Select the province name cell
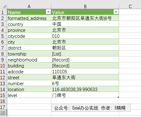Screen dimensions: 141x117 pyautogui.click(x=29, y=30)
